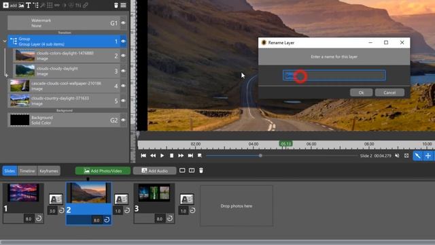Hide the Watermark G1 layer
The width and height of the screenshot is (435, 245).
[123, 23]
